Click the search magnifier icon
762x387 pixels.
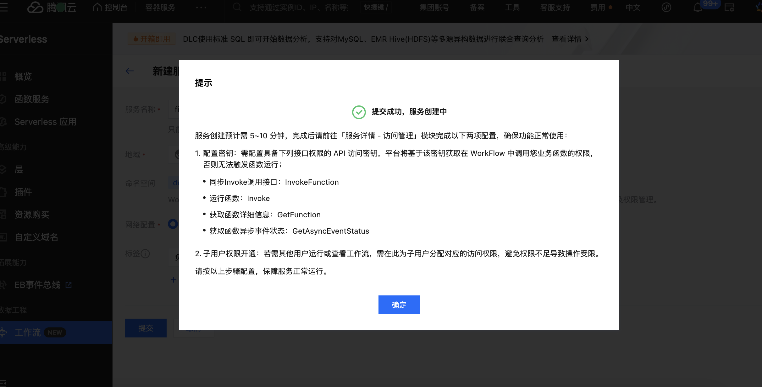click(237, 7)
